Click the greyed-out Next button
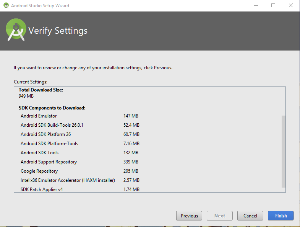 point(220,216)
